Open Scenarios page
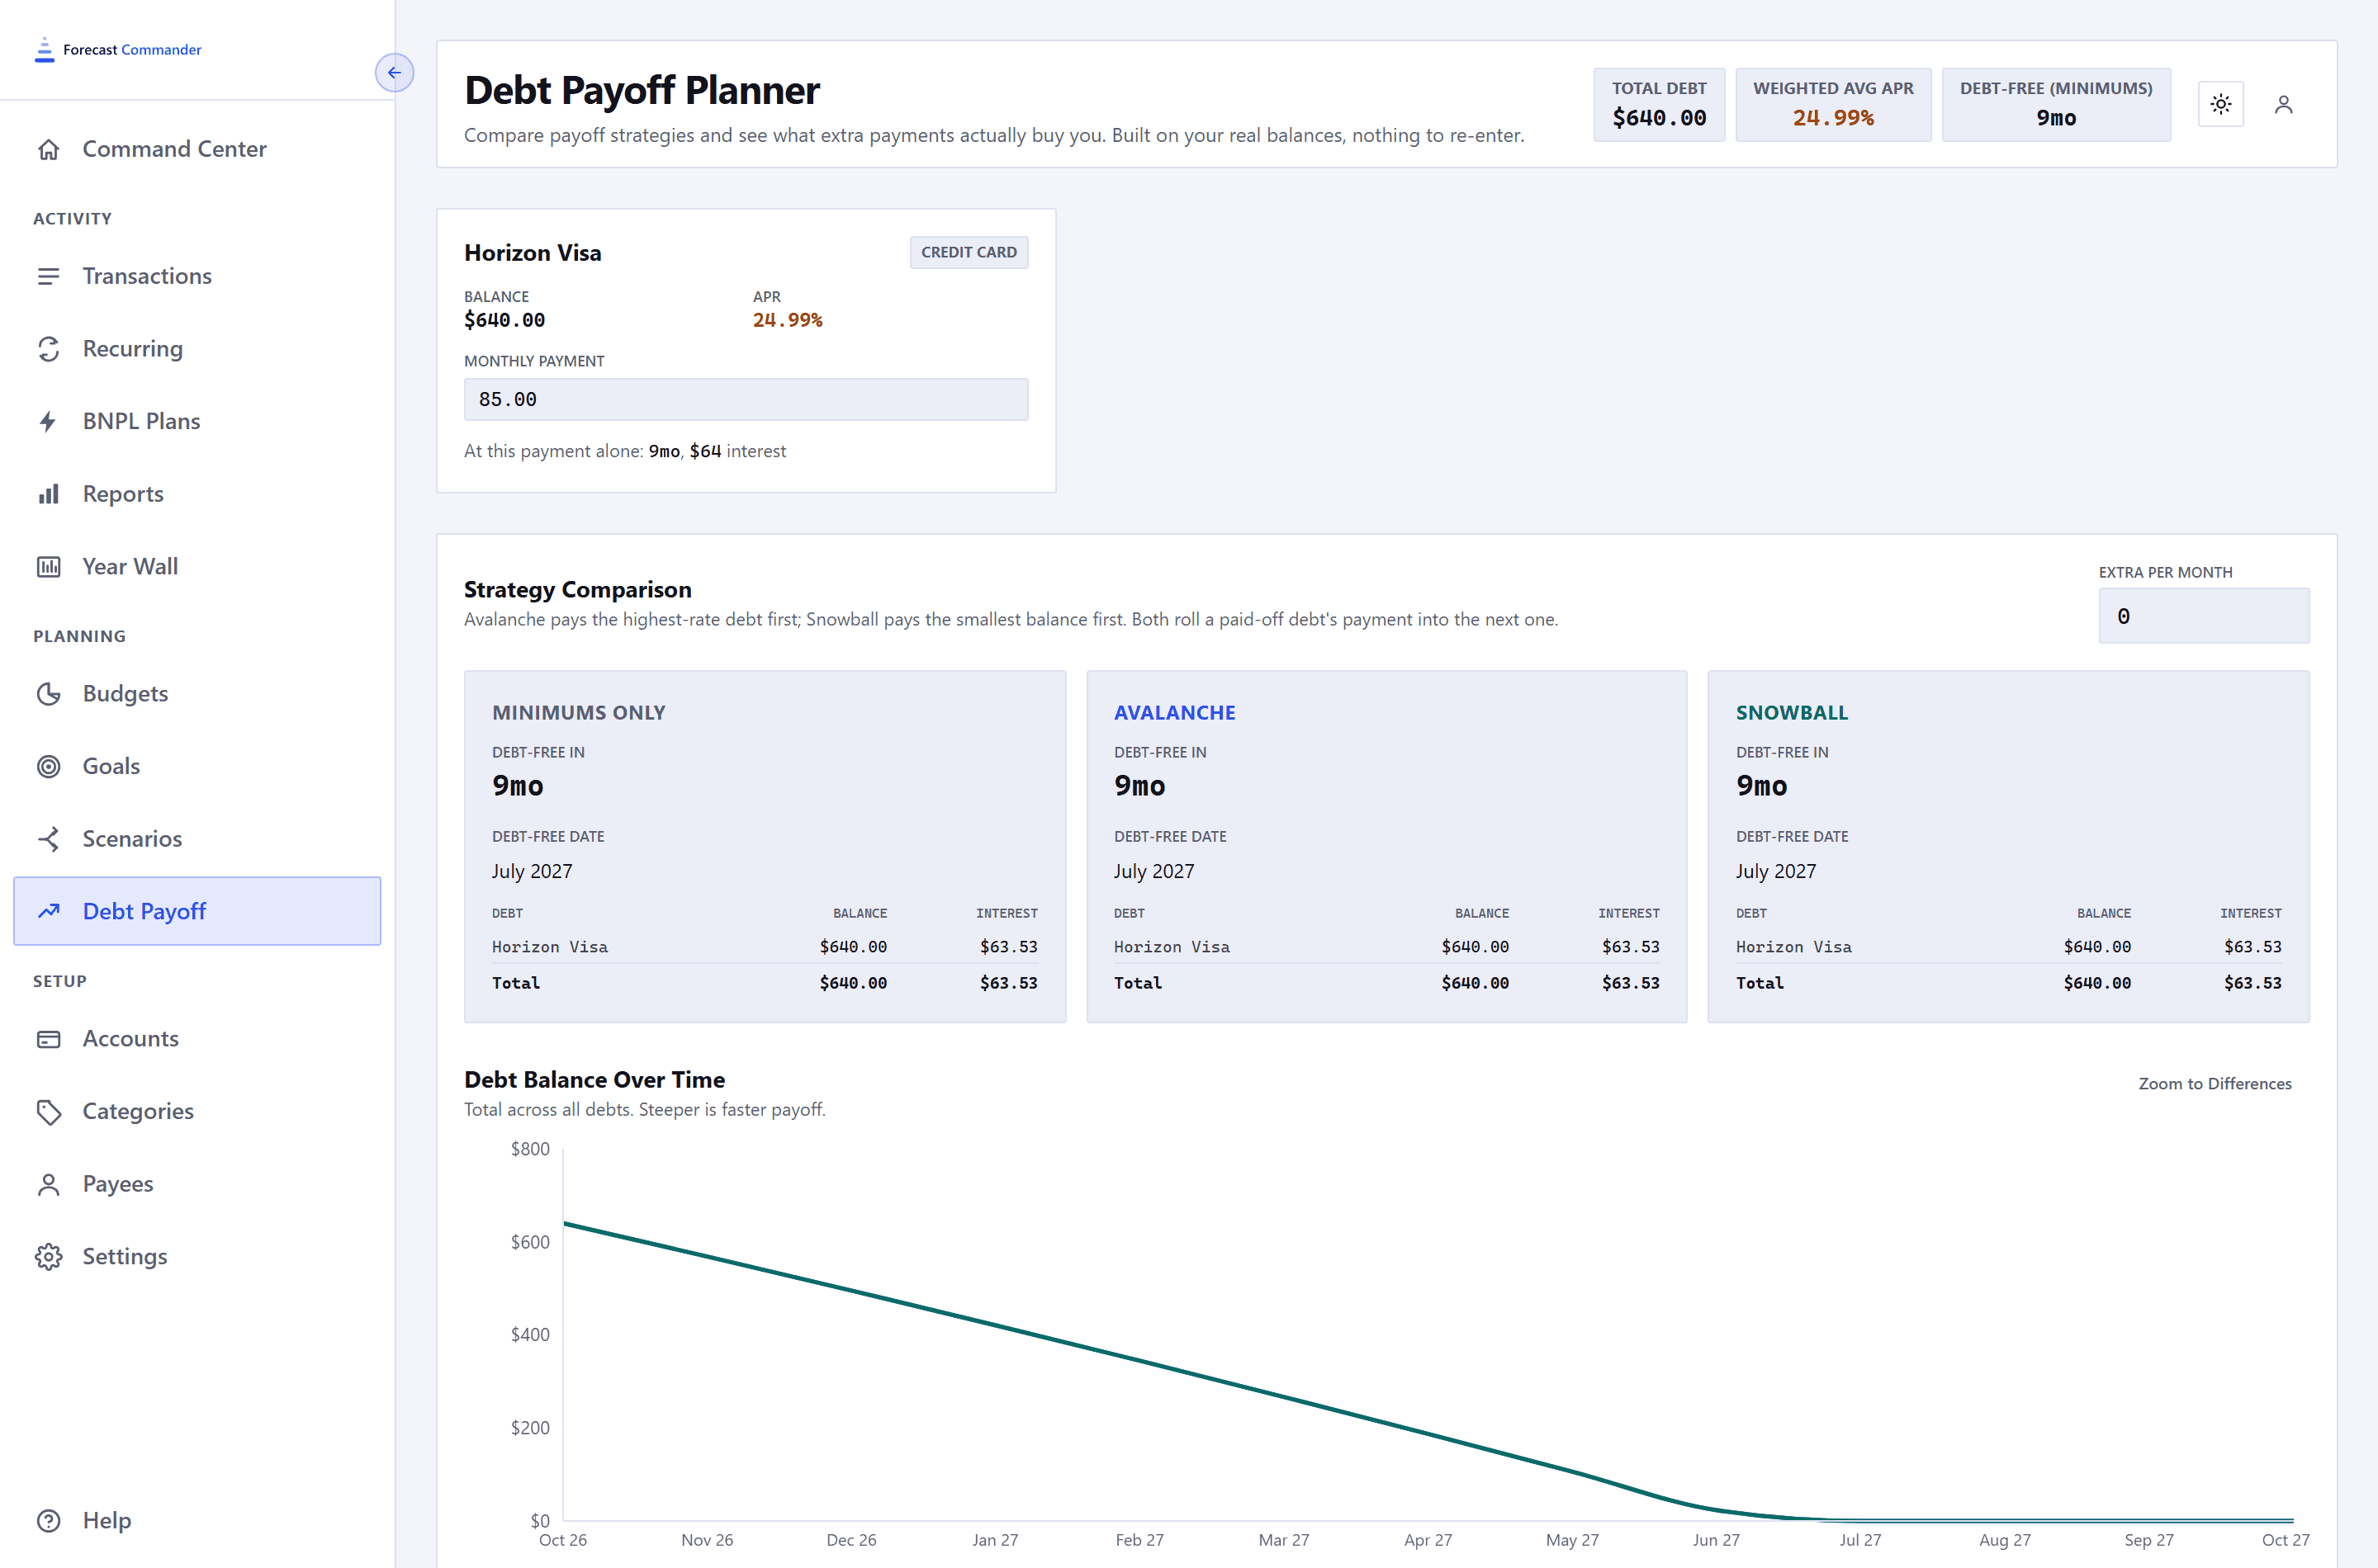The width and height of the screenshot is (2378, 1568). (x=197, y=839)
